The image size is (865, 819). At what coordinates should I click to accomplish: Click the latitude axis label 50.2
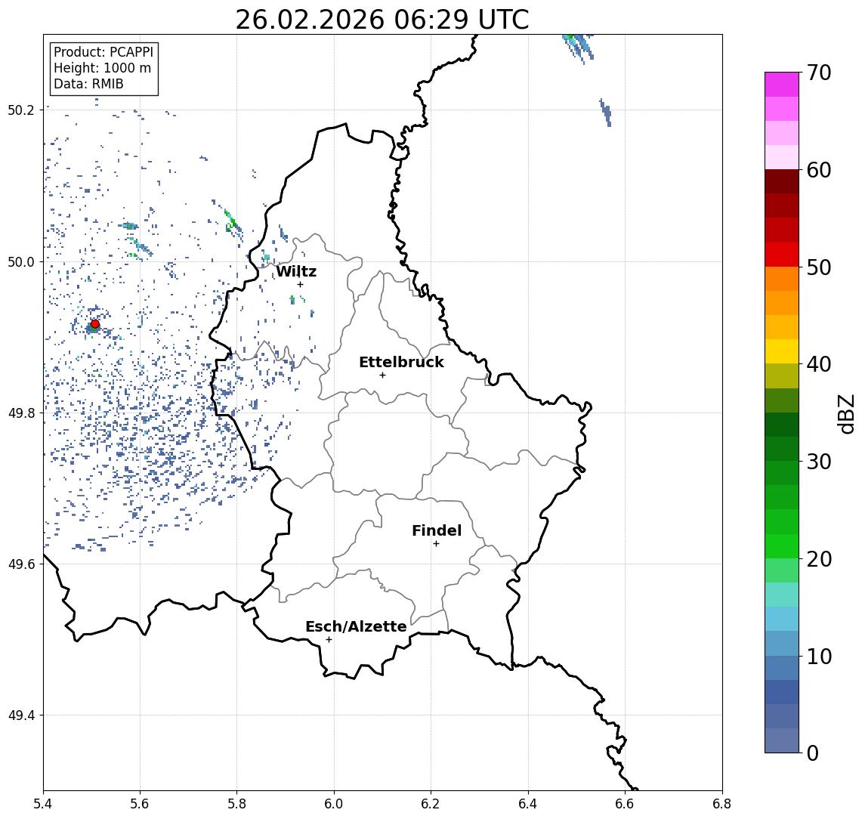[21, 110]
